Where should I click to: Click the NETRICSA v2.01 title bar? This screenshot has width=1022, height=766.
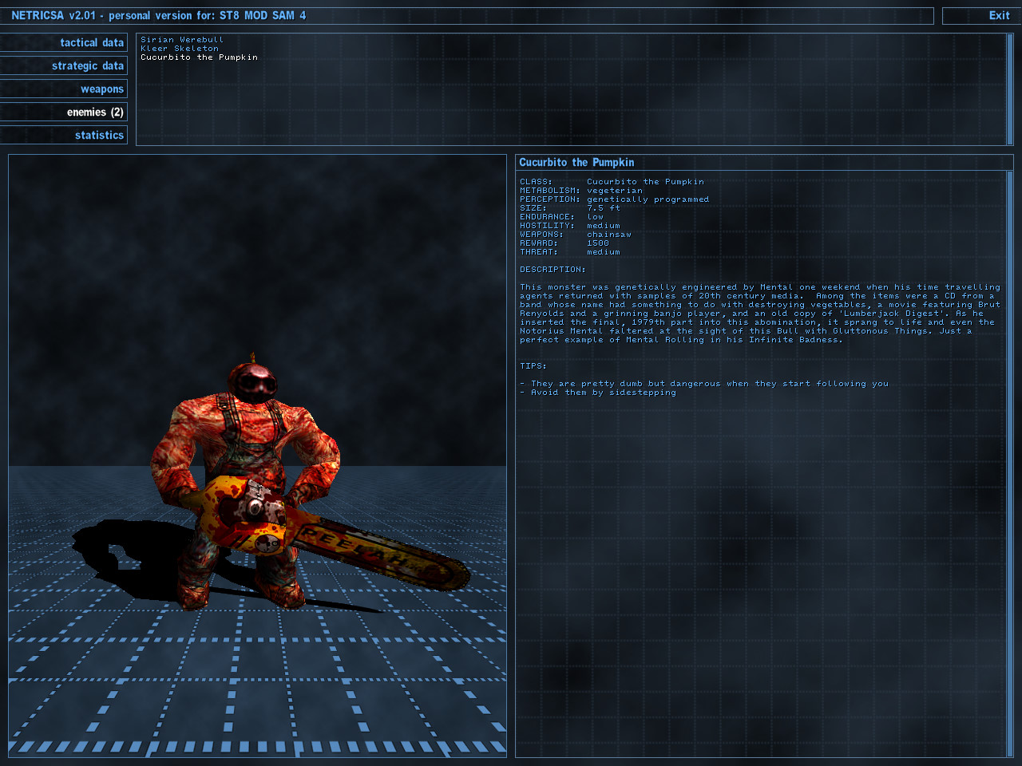471,16
